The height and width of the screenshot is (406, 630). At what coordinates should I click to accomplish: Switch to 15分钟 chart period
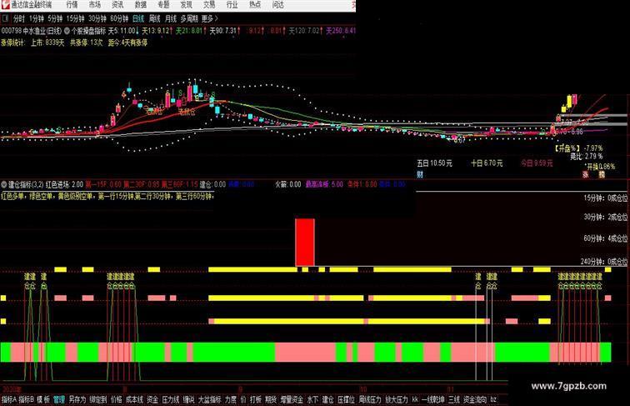coord(76,18)
